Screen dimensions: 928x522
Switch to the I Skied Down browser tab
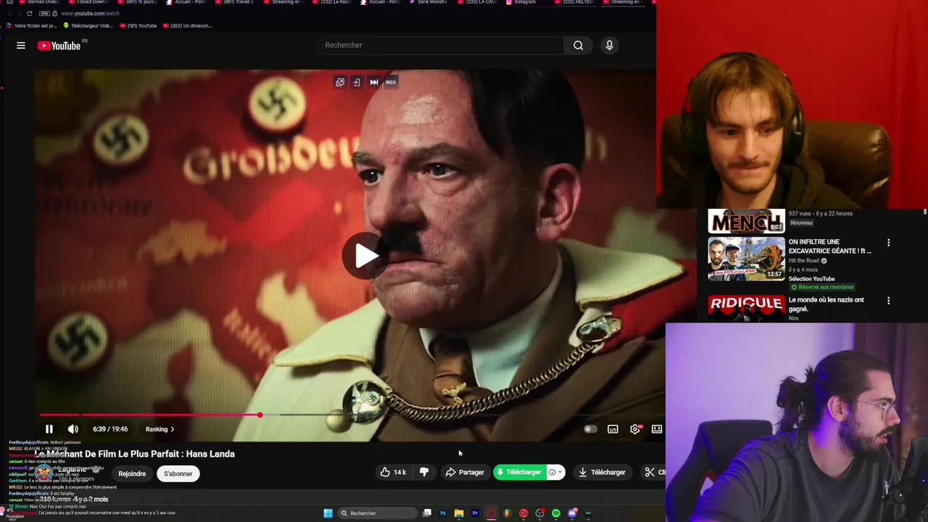pyautogui.click(x=90, y=3)
